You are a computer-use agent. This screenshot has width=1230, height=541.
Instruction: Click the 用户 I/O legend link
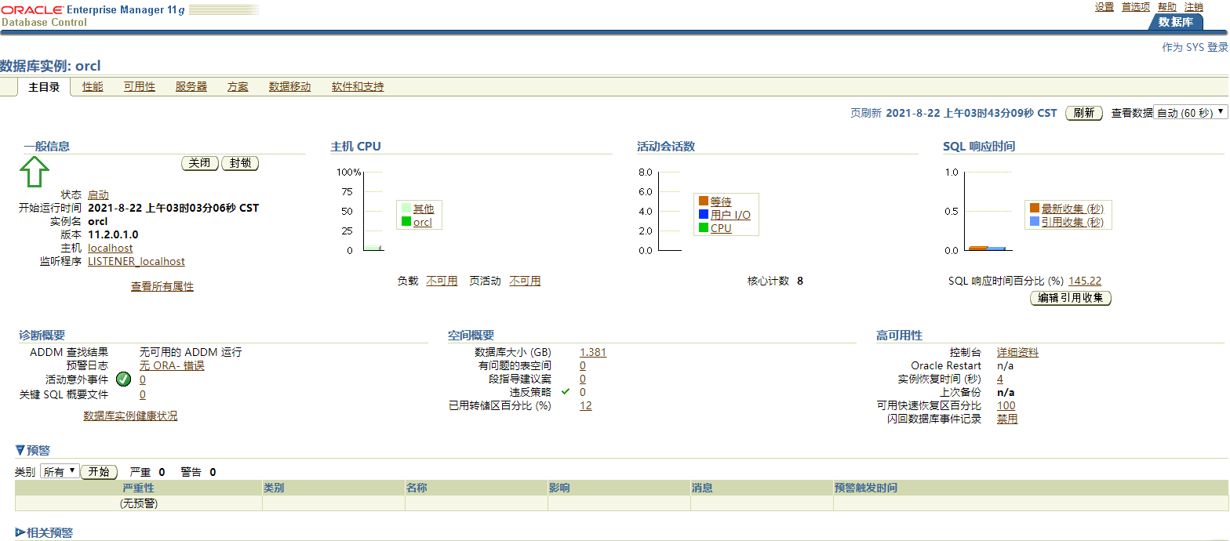click(x=730, y=215)
